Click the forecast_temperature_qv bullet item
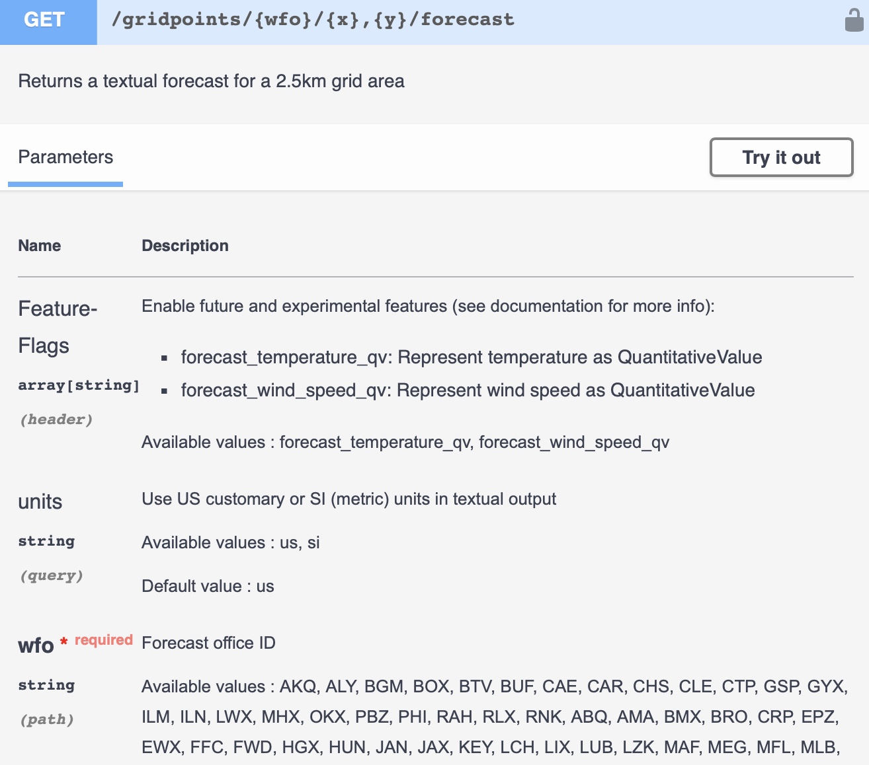869x765 pixels. point(472,357)
